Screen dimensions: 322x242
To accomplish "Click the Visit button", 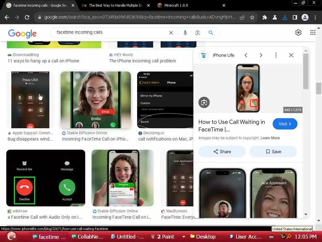I will 285,124.
